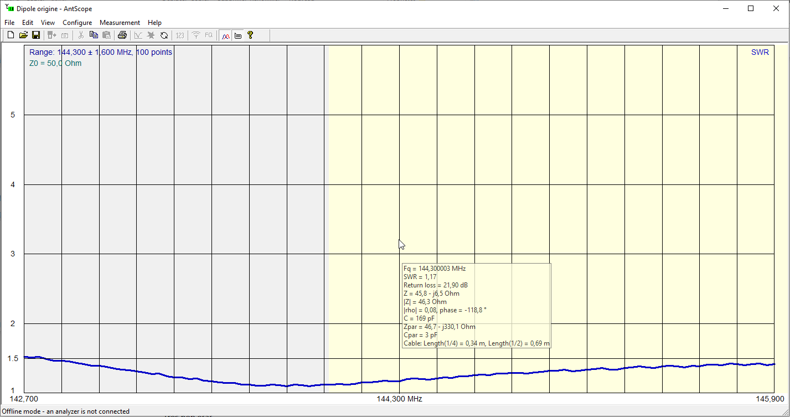Open the Help menu
The width and height of the screenshot is (790, 417).
tap(155, 23)
